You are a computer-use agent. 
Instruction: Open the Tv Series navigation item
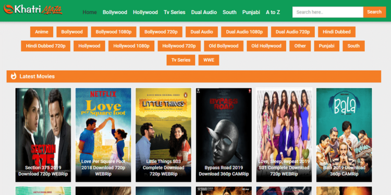click(x=174, y=12)
